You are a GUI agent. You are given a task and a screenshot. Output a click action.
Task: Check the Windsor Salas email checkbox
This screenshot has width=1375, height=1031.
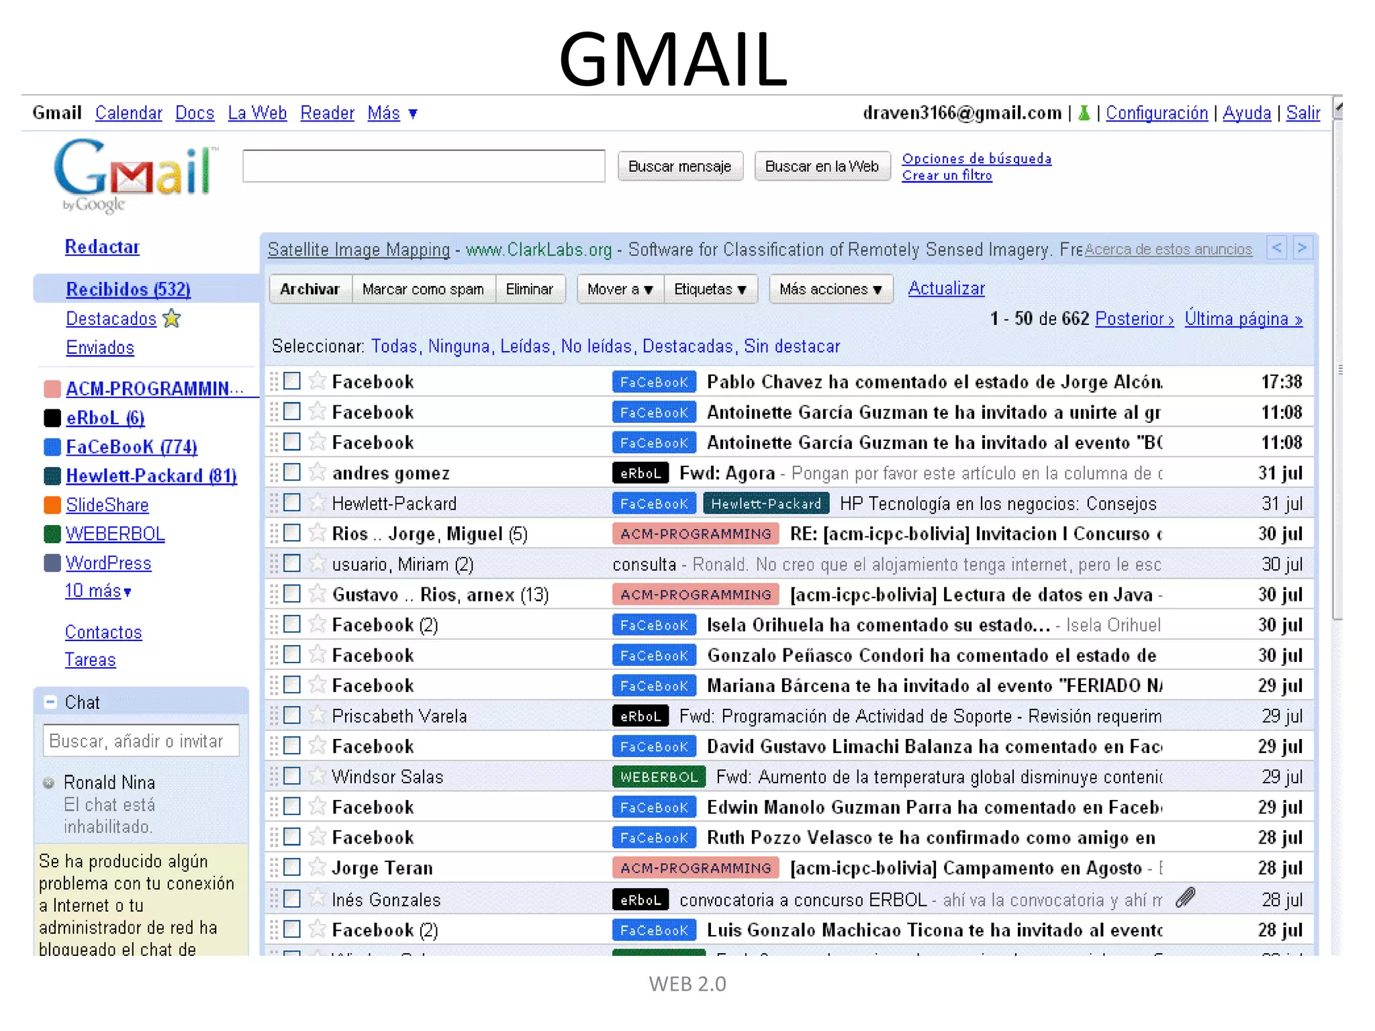point(292,776)
